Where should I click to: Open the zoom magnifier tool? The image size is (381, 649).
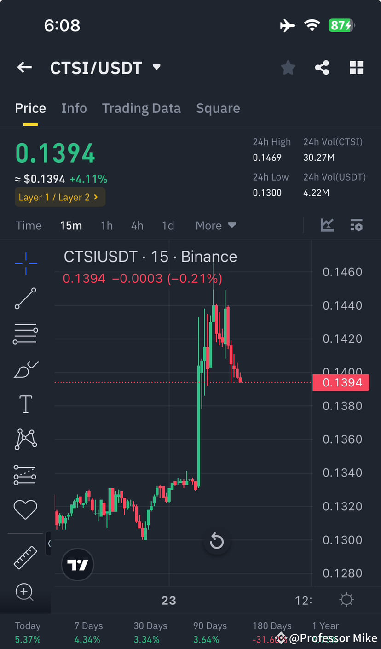tap(25, 593)
